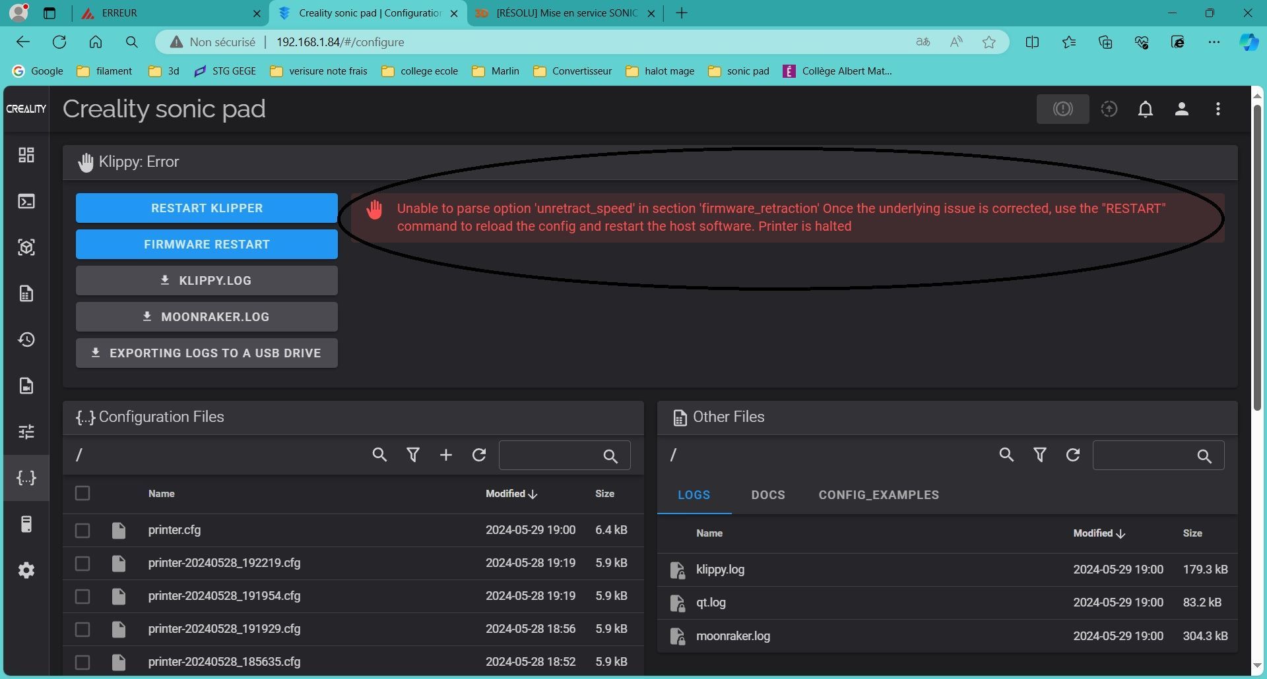Switch to the CONFIG_EXAMPLES tab
This screenshot has width=1267, height=679.
(878, 495)
